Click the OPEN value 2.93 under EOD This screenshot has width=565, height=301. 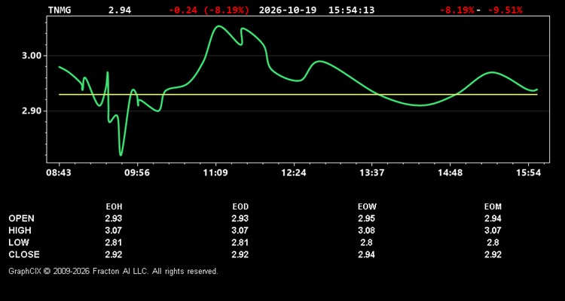tap(240, 218)
